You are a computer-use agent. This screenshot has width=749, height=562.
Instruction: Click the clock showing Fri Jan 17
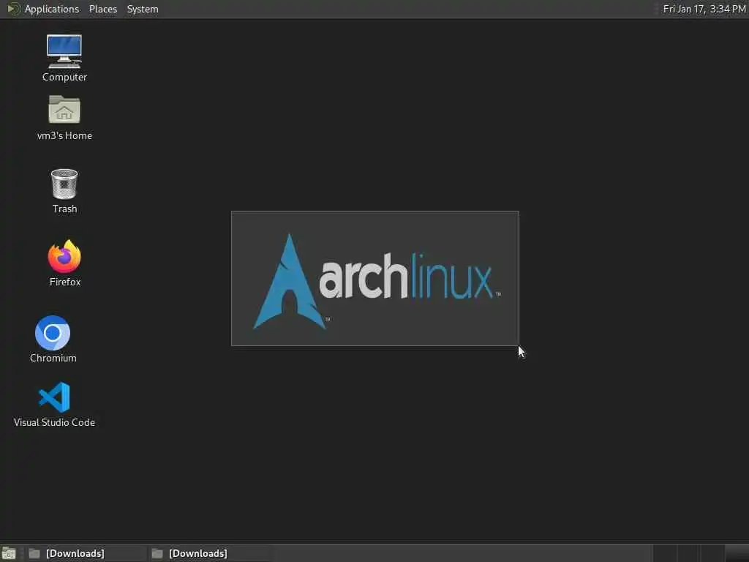[x=704, y=9]
